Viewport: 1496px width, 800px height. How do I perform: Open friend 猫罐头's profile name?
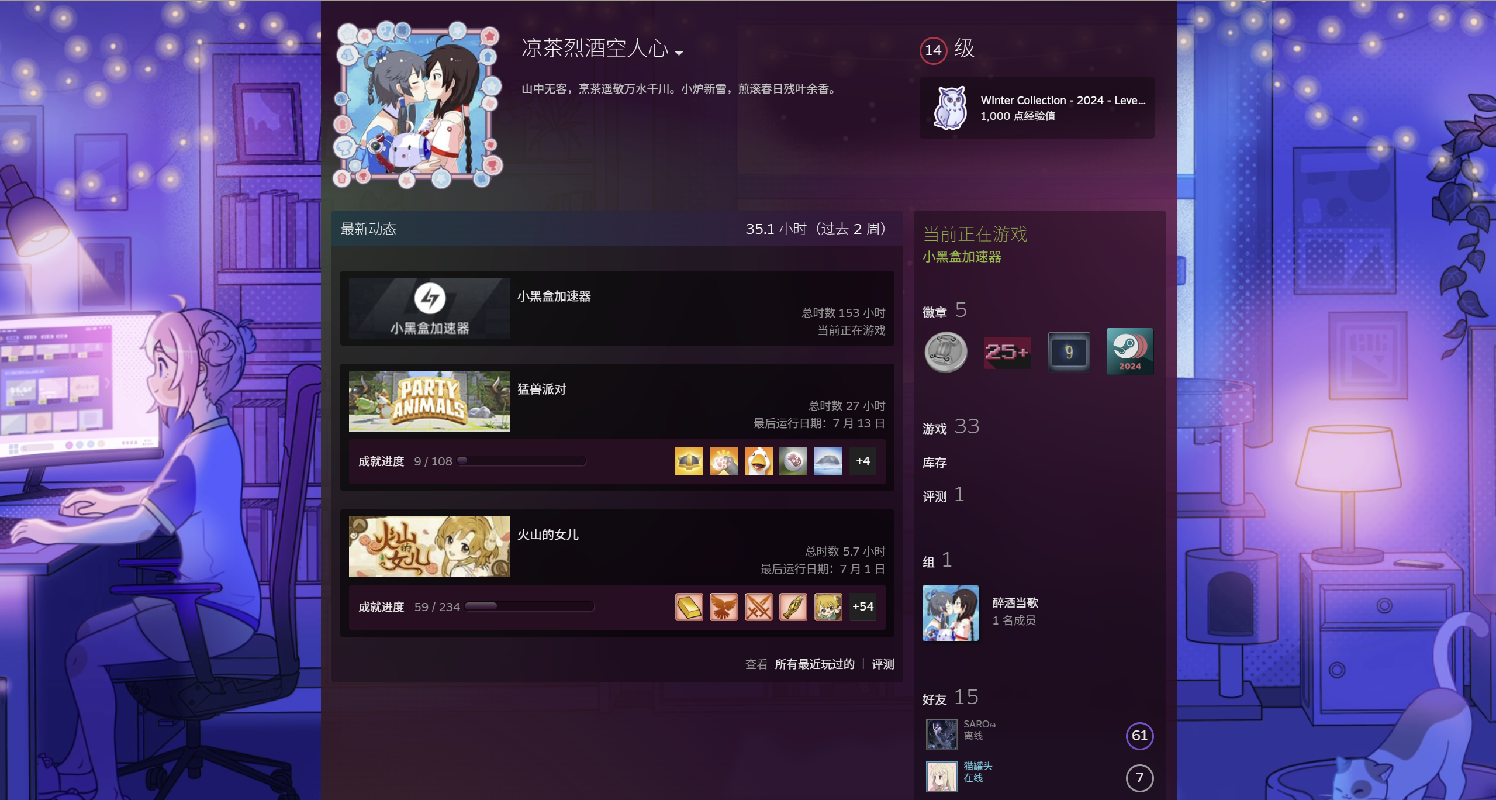[978, 766]
